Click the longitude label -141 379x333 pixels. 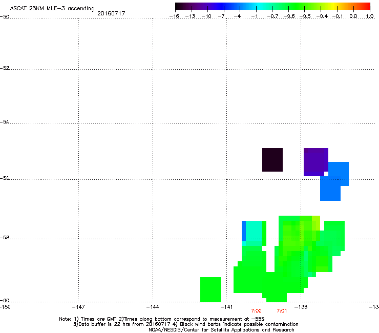coord(226,307)
